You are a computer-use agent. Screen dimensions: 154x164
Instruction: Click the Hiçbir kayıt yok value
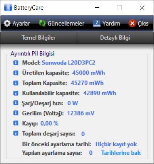[x=116, y=144]
